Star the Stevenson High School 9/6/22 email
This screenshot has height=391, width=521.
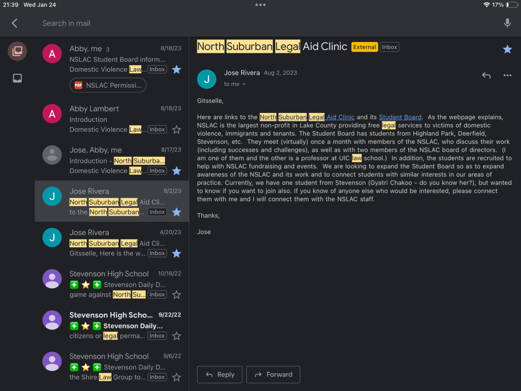[x=177, y=377]
